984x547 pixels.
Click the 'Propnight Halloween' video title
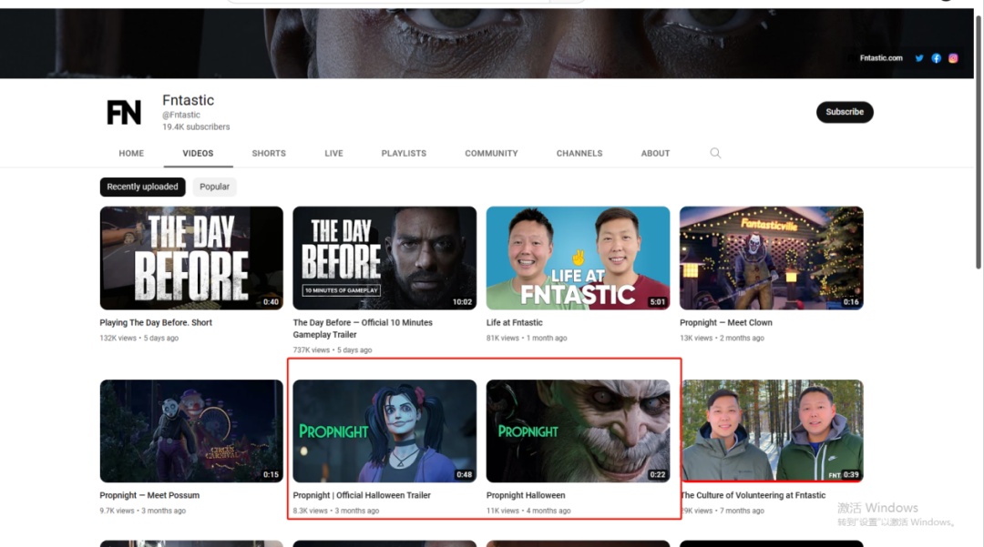point(526,496)
